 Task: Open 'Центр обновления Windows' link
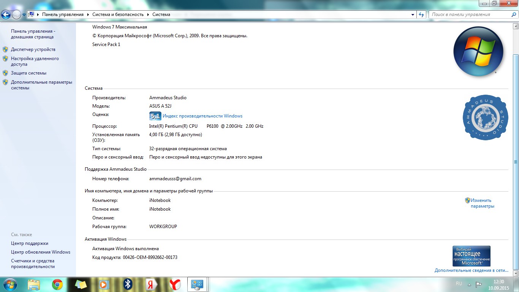click(x=41, y=252)
